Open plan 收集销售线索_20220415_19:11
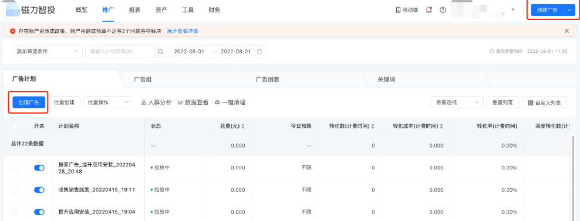Image resolution: width=580 pixels, height=221 pixels. (96, 190)
